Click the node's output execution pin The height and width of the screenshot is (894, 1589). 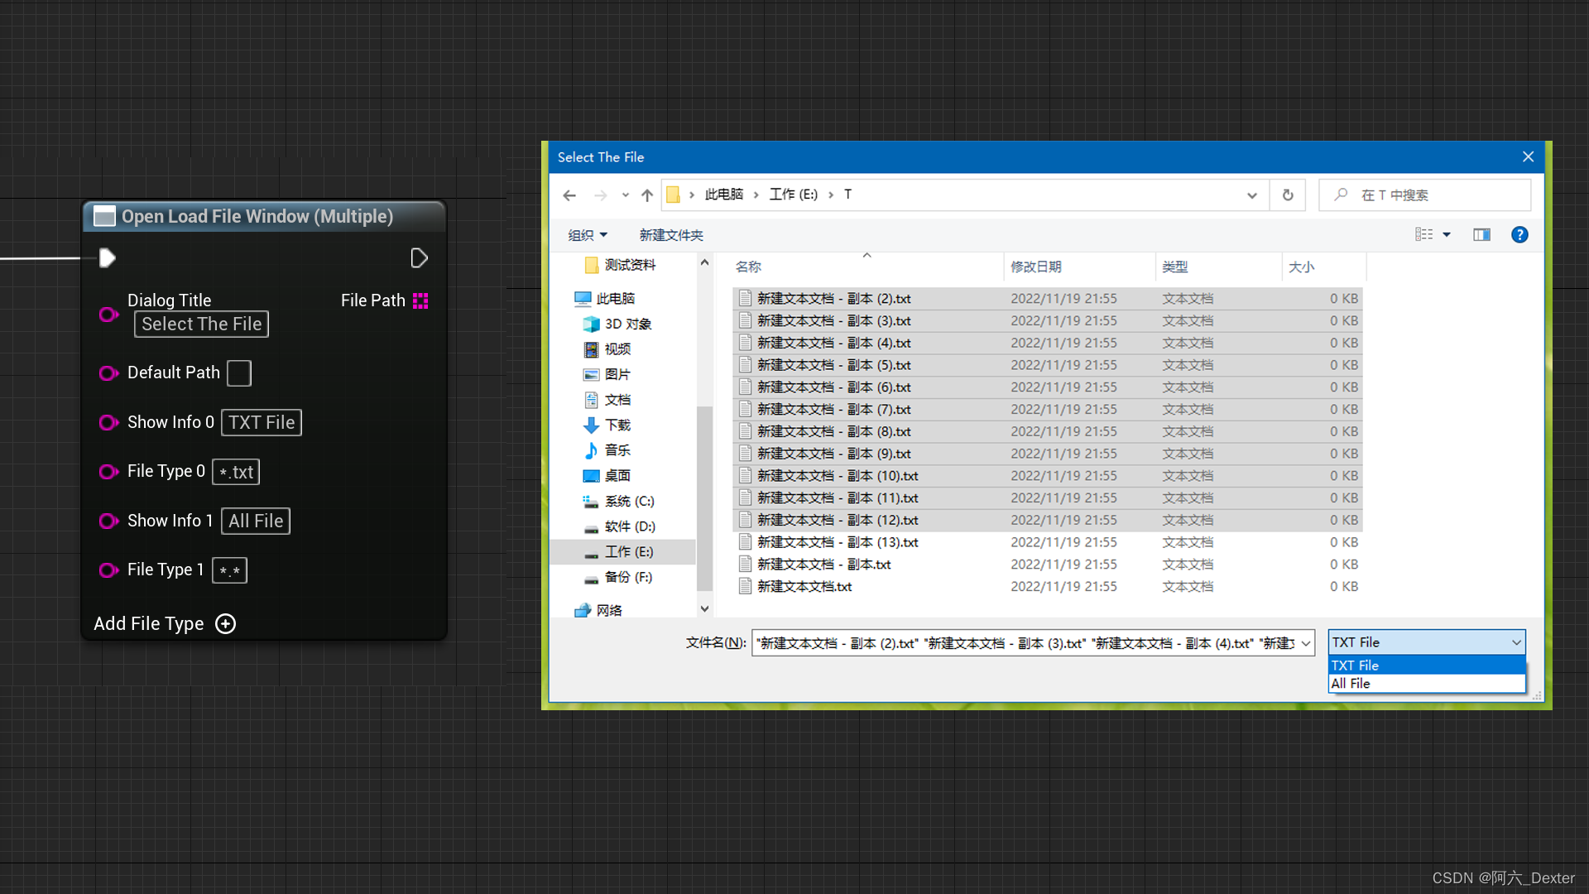click(x=419, y=257)
